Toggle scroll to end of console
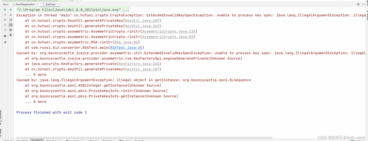The height and width of the screenshot is (141, 368). (x=10, y=25)
